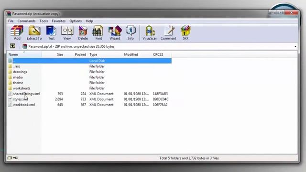Go up one folder level
This screenshot has height=172, width=306.
12,46
